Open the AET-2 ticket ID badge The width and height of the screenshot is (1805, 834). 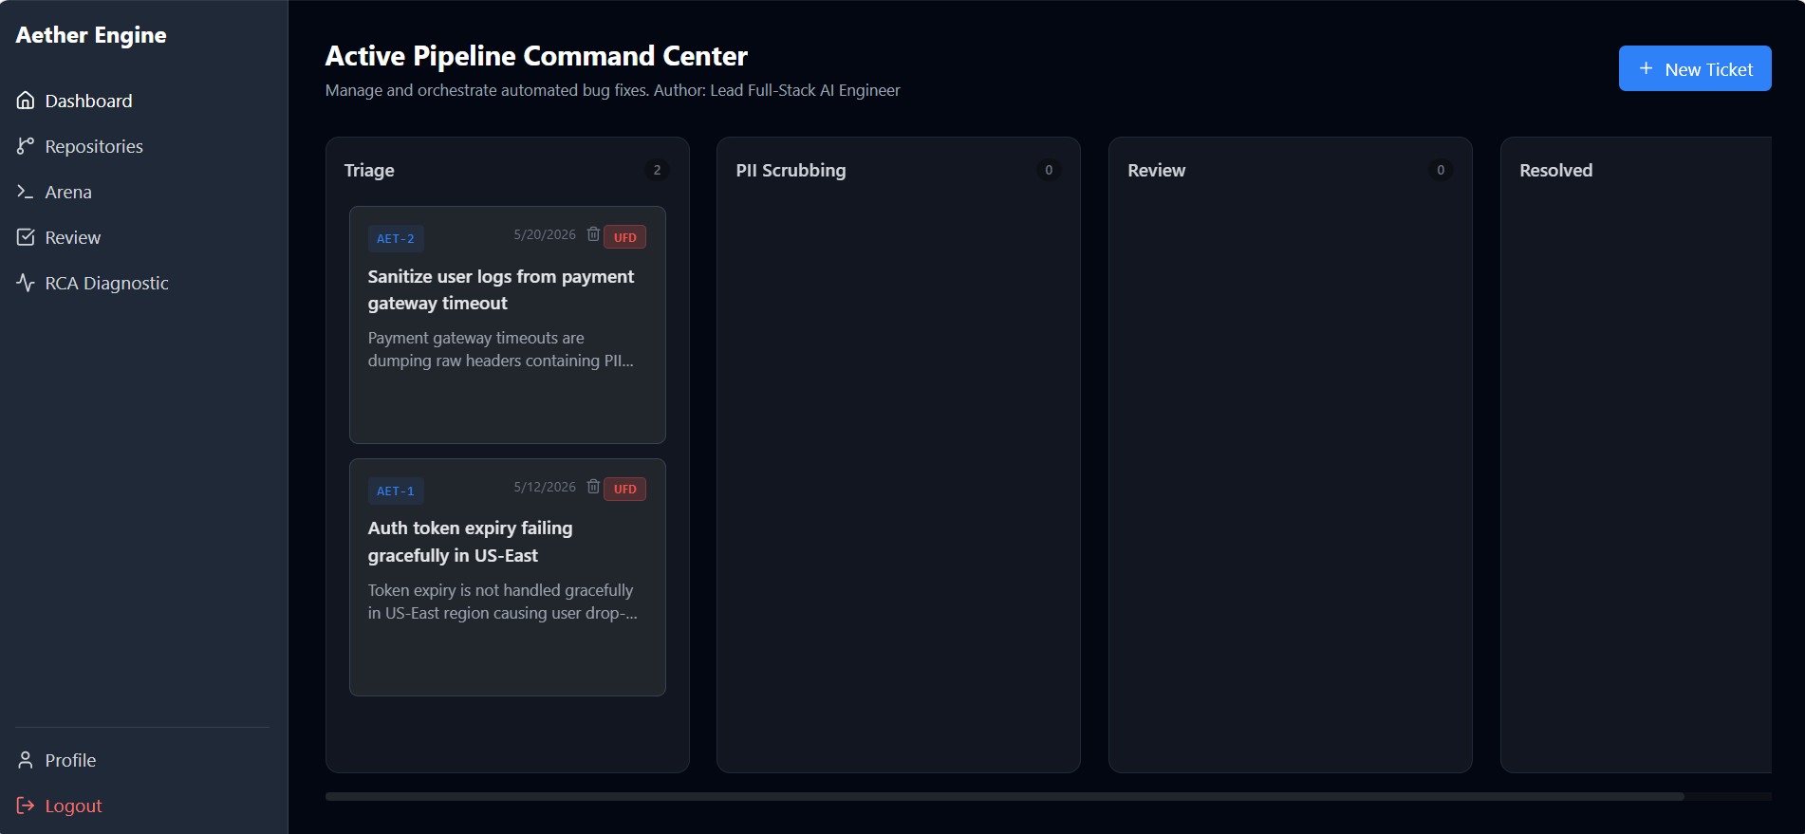396,238
